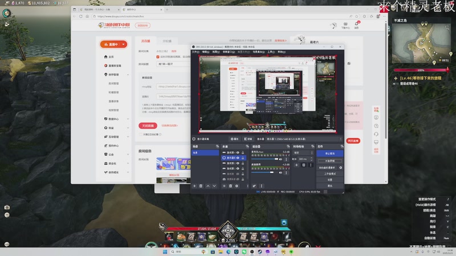Expand the 收益 sidebar section
This screenshot has height=256, width=456.
(128, 128)
